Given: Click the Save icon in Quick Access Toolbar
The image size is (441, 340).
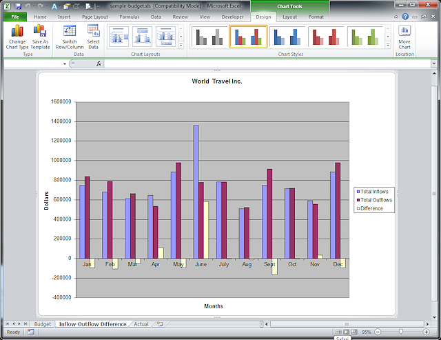Looking at the screenshot, I should [x=19, y=6].
